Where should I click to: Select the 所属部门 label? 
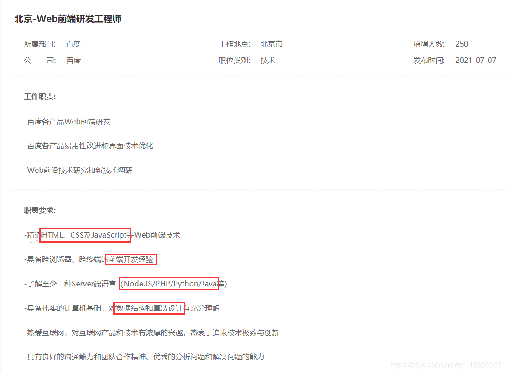(x=39, y=44)
